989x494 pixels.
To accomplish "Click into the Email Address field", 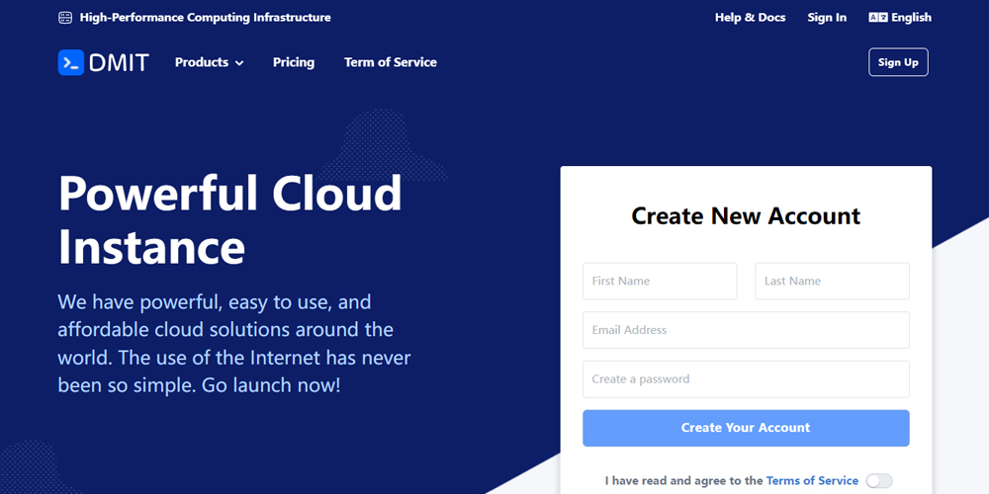I will tap(746, 330).
